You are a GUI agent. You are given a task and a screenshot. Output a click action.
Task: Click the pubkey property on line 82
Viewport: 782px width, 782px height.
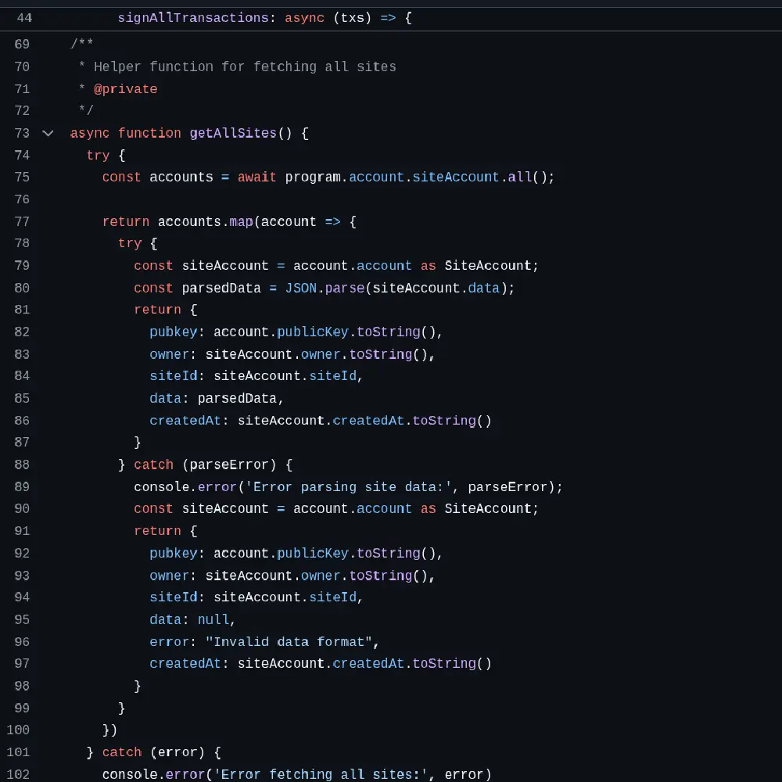(x=173, y=332)
